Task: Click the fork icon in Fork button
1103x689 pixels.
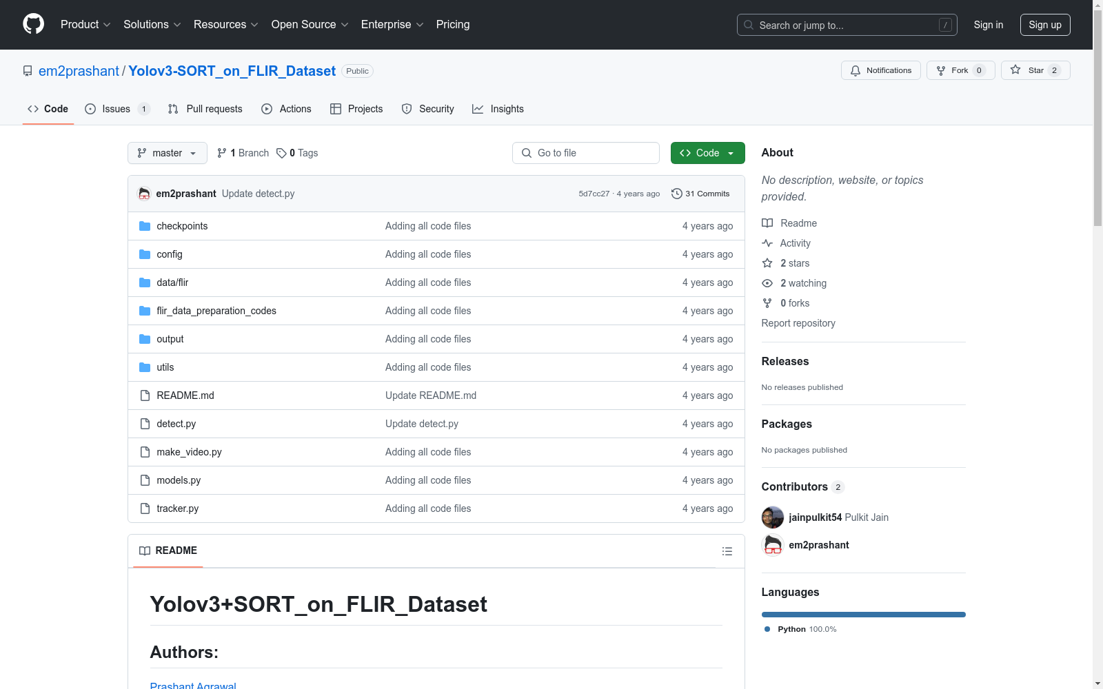Action: [941, 70]
